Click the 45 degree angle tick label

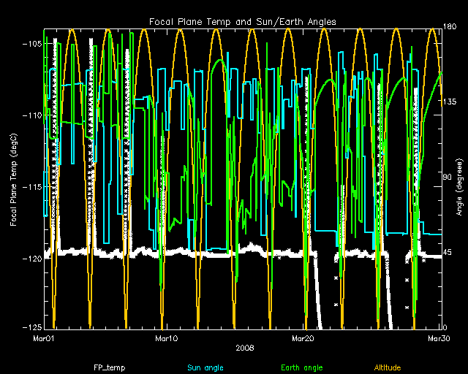[x=448, y=253]
